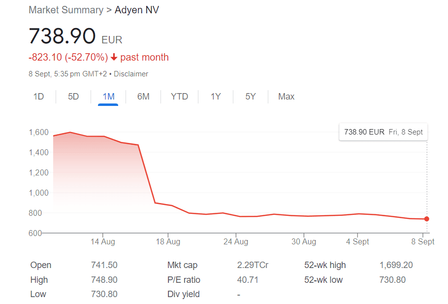Select the 1Y time range
The width and height of the screenshot is (448, 304).
(x=216, y=97)
